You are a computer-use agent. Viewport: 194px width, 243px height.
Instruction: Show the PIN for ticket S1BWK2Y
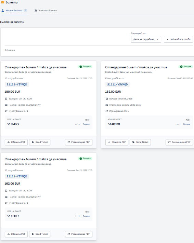pos(86,124)
